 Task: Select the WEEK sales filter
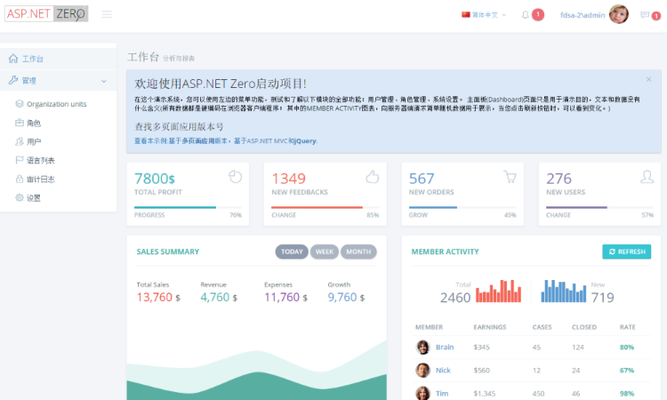(325, 252)
